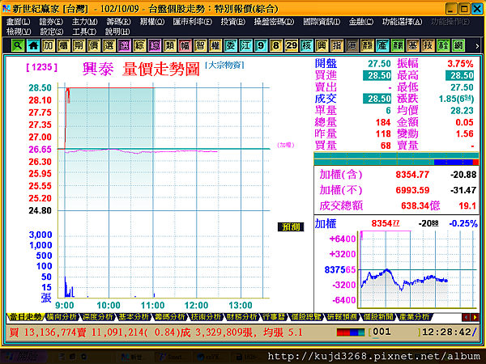Open the 說明(H) menu
Image resolution: width=486 pixels, height=364 pixels.
[117, 32]
